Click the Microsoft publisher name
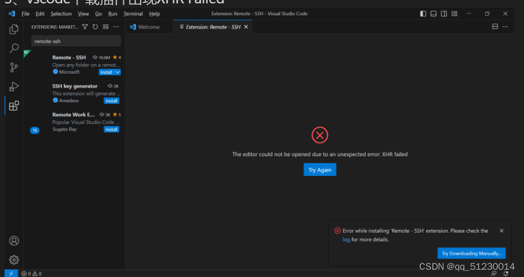 (x=69, y=72)
